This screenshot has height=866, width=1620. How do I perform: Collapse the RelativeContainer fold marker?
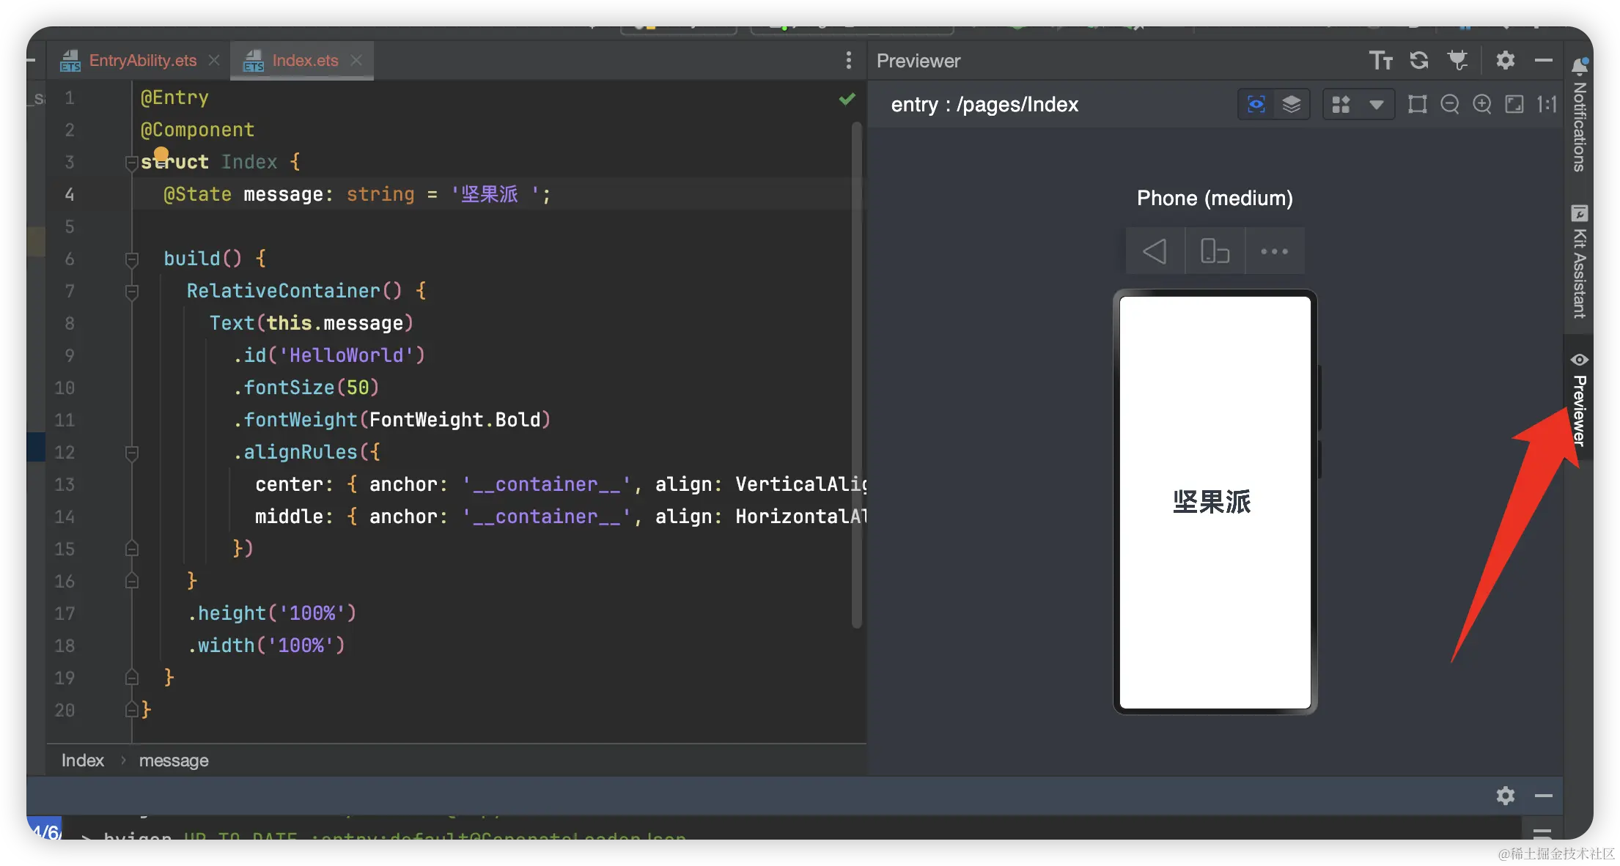[132, 292]
